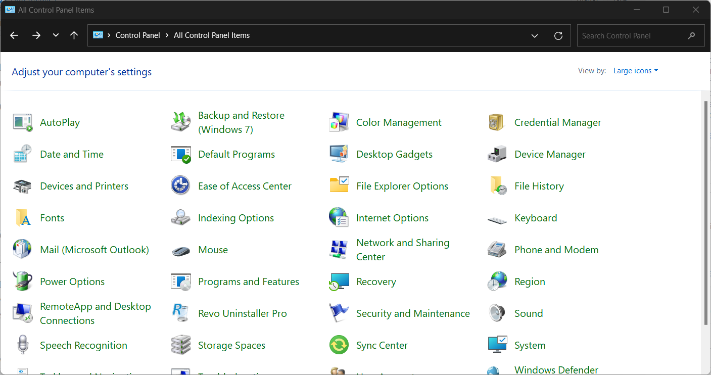The height and width of the screenshot is (375, 711).
Task: Open the Keyboard icon
Action: 497,220
